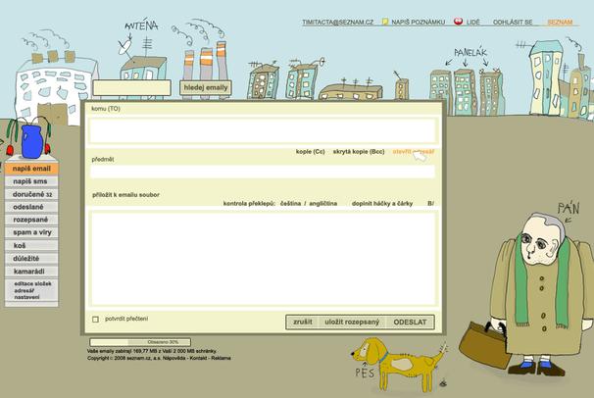Select 'spam a viry' folder
594x398 pixels.
coord(31,232)
